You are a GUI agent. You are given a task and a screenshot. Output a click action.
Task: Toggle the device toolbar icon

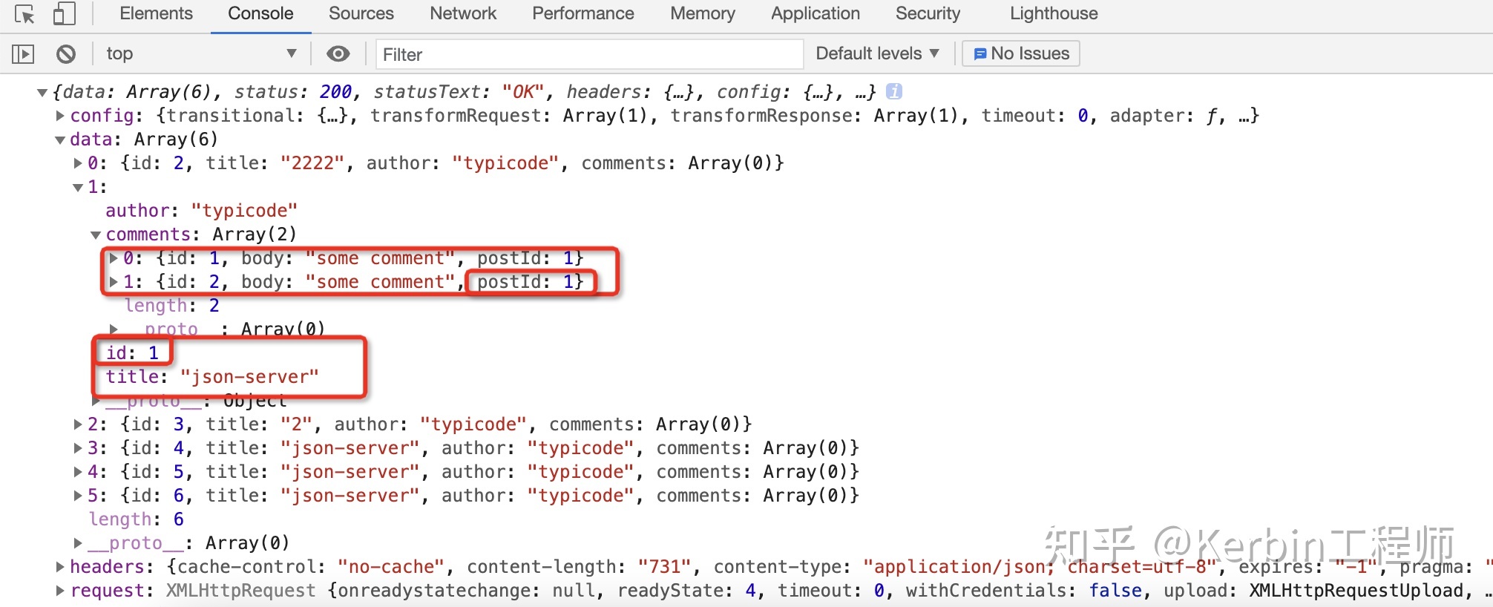tap(65, 14)
